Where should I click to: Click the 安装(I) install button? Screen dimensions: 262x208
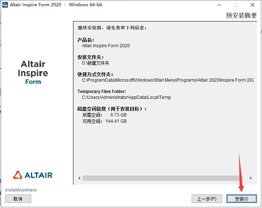[x=242, y=198]
